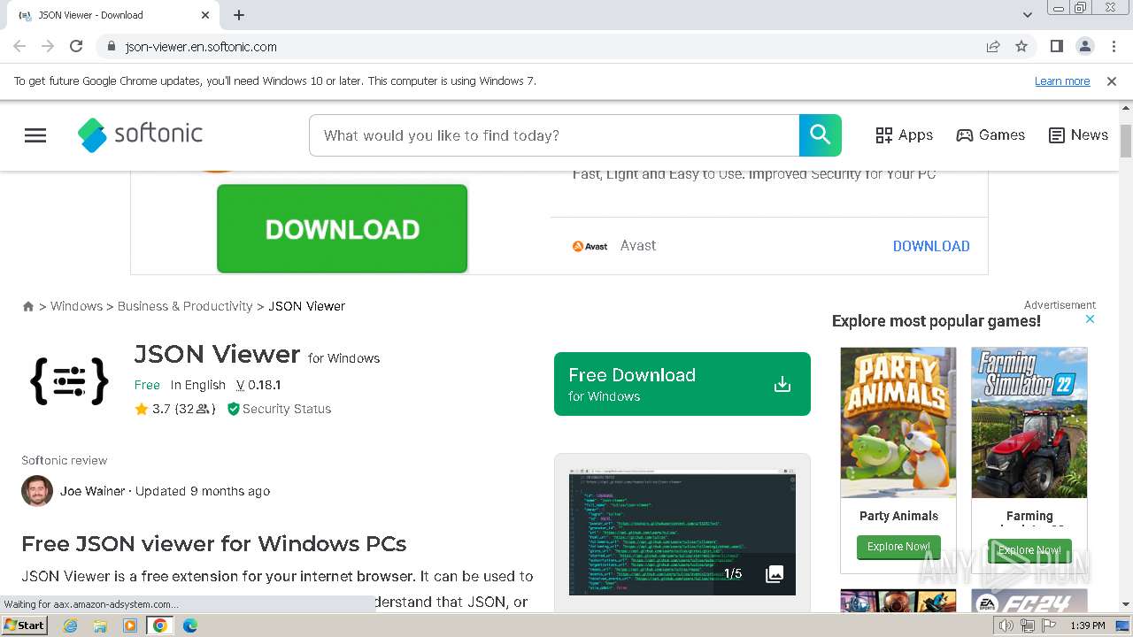Click the site lock icon
Viewport: 1133px width, 637px height.
[111, 47]
